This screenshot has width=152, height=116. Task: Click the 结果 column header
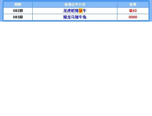point(133,4)
